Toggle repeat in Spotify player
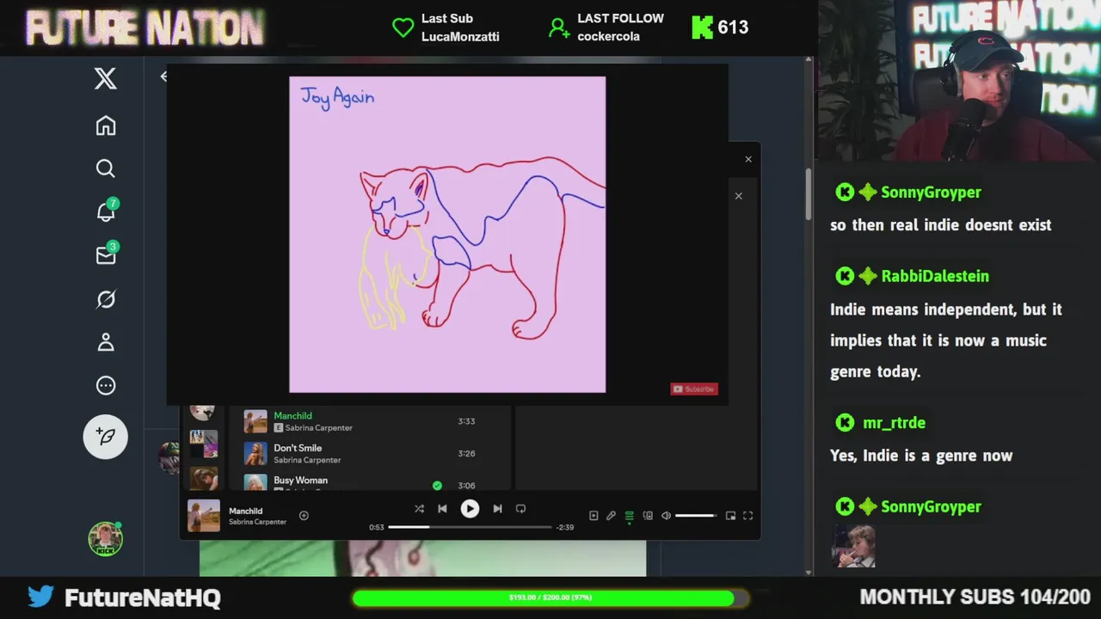Viewport: 1101px width, 619px height. tap(520, 509)
